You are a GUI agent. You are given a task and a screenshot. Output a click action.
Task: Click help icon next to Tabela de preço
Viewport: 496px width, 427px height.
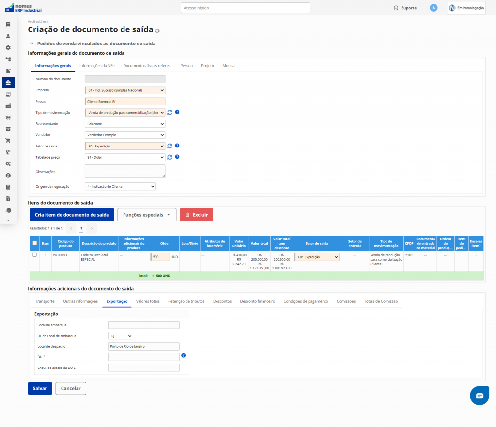click(177, 157)
